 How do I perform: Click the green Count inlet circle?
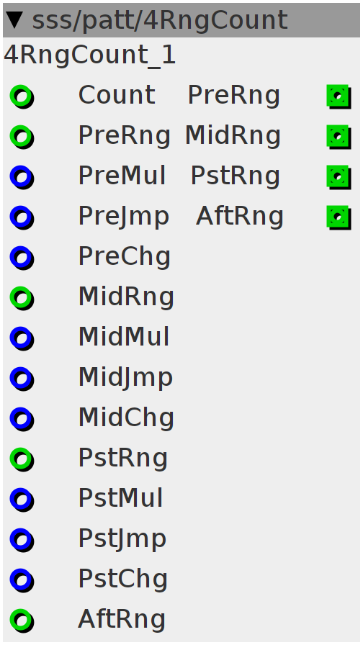(x=22, y=96)
